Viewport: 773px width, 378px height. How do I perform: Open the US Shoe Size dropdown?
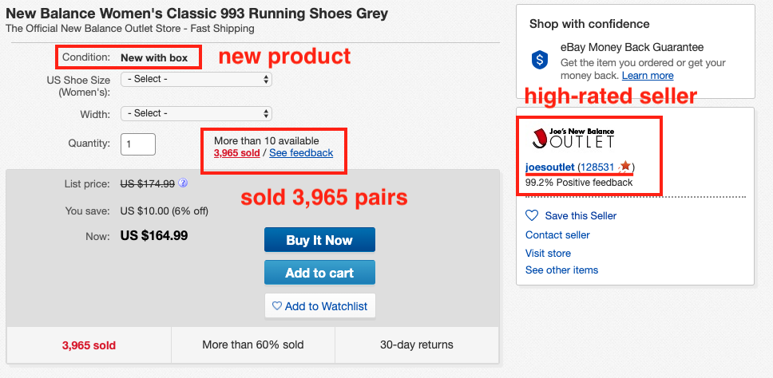click(196, 79)
